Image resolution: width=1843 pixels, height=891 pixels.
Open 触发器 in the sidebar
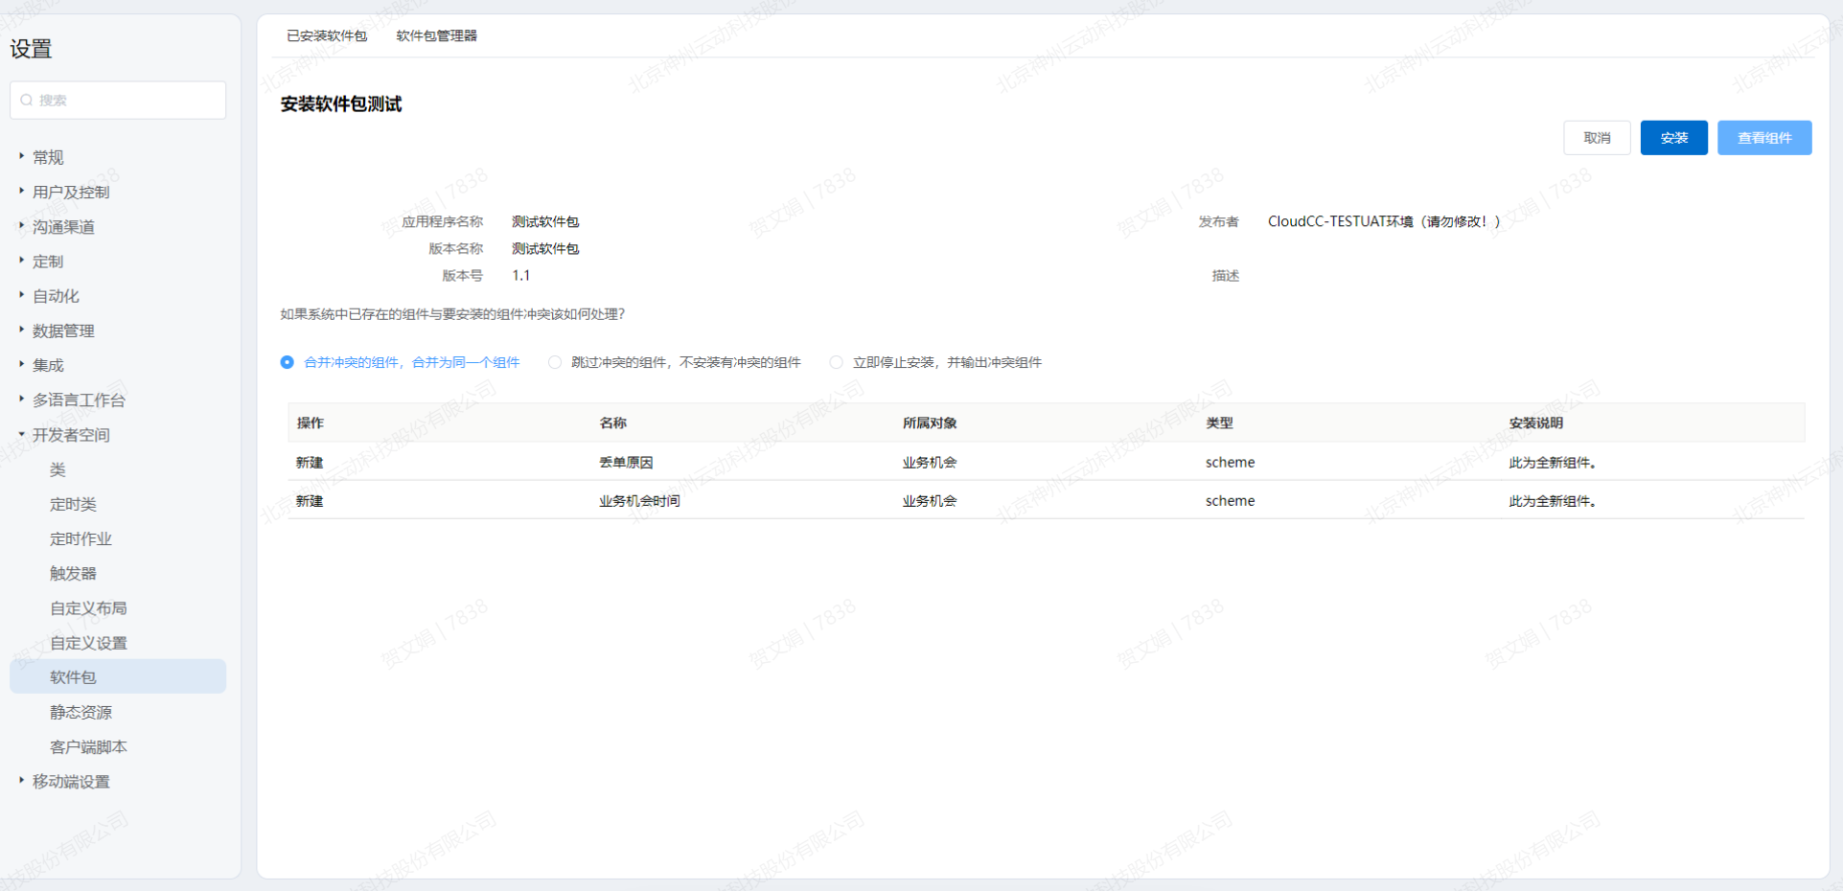coord(73,573)
